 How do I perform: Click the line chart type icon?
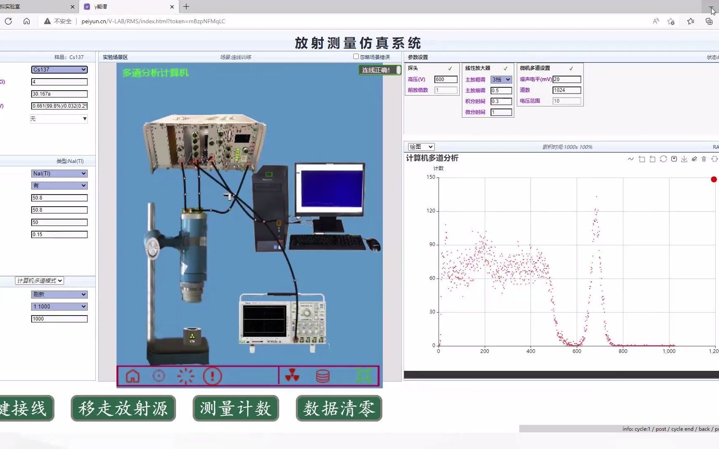pos(631,159)
